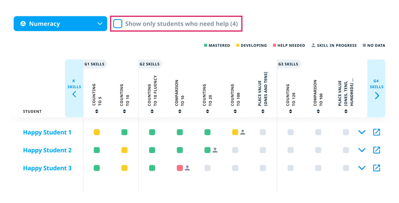Open Happy Student 3 profile link

pos(47,168)
